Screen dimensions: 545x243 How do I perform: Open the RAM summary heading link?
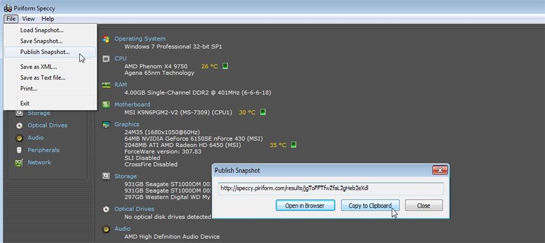(x=121, y=85)
